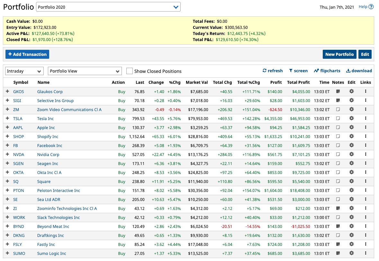Open the Beyond Meat Inc link
The height and width of the screenshot is (261, 379).
(x=53, y=226)
